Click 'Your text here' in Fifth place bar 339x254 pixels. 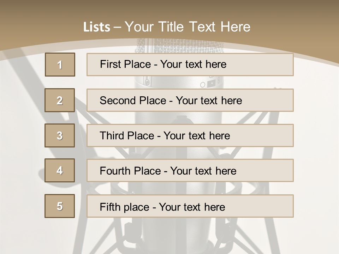click(x=192, y=207)
